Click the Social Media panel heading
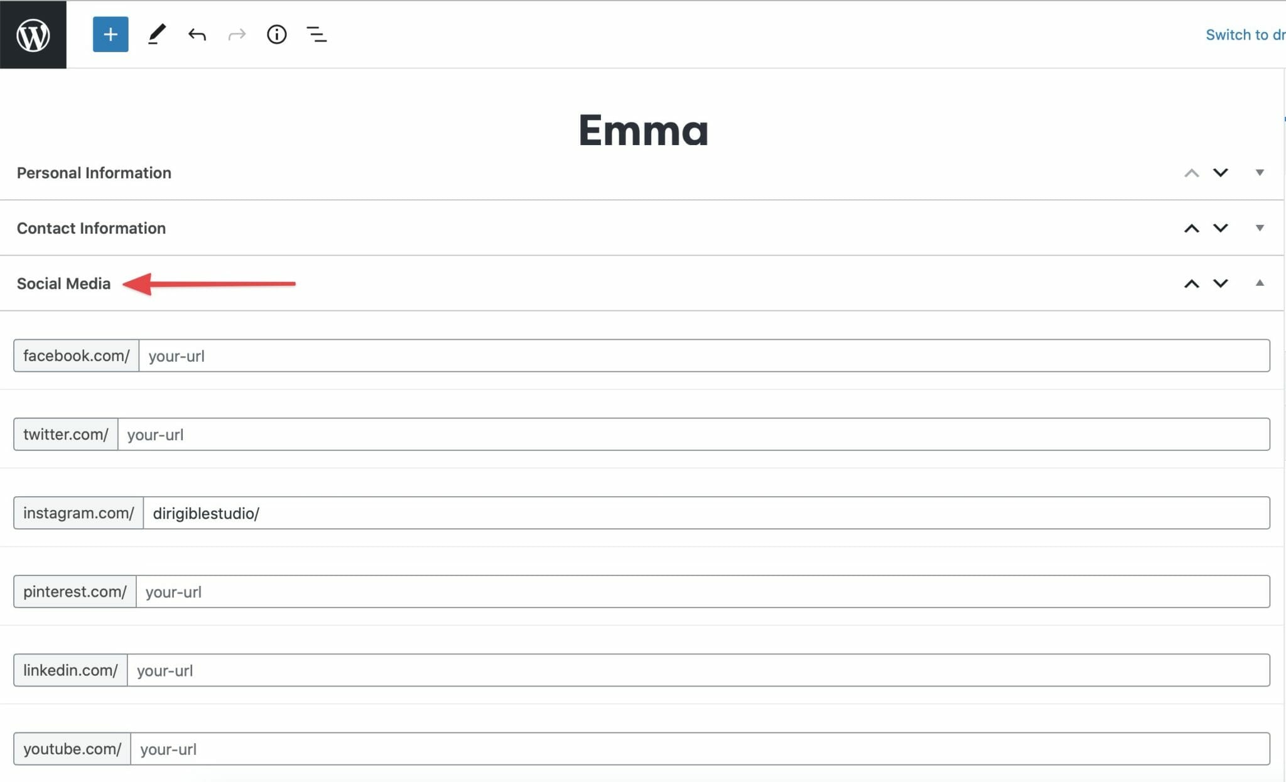This screenshot has width=1286, height=782. [63, 284]
